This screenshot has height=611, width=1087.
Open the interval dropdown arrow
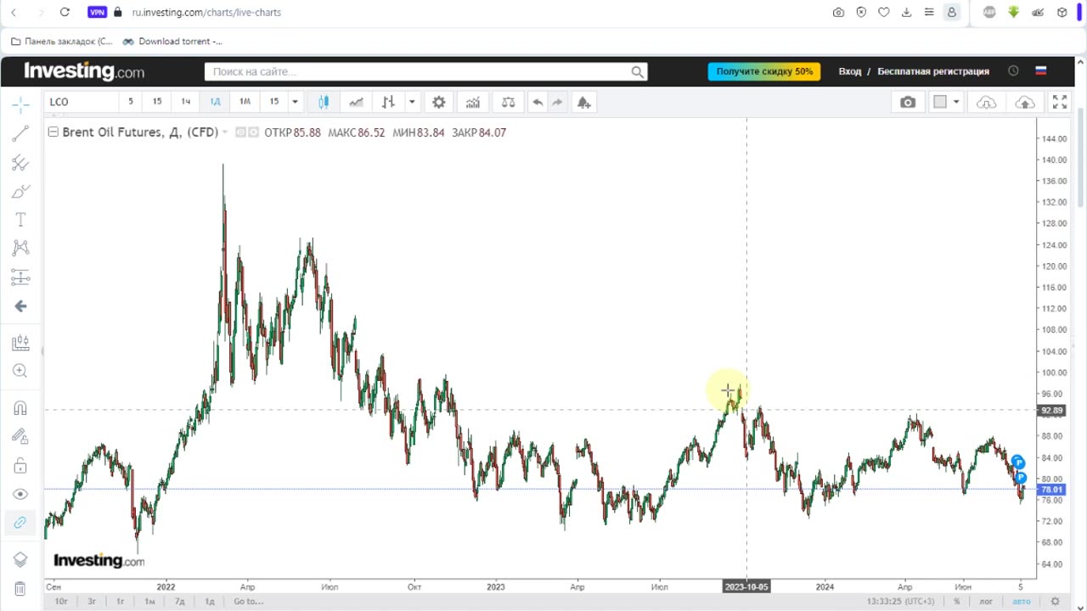coord(295,102)
